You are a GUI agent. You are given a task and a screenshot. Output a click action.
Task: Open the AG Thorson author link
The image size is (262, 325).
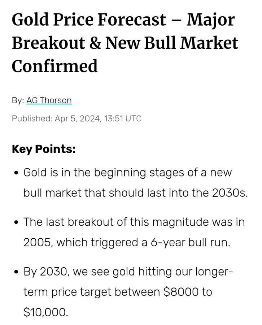49,100
